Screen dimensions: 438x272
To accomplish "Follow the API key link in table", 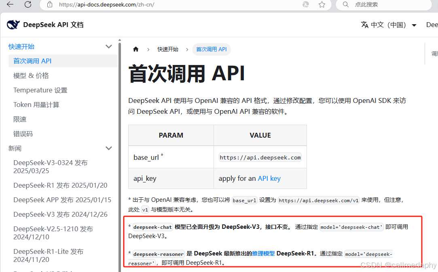I will pos(269,178).
